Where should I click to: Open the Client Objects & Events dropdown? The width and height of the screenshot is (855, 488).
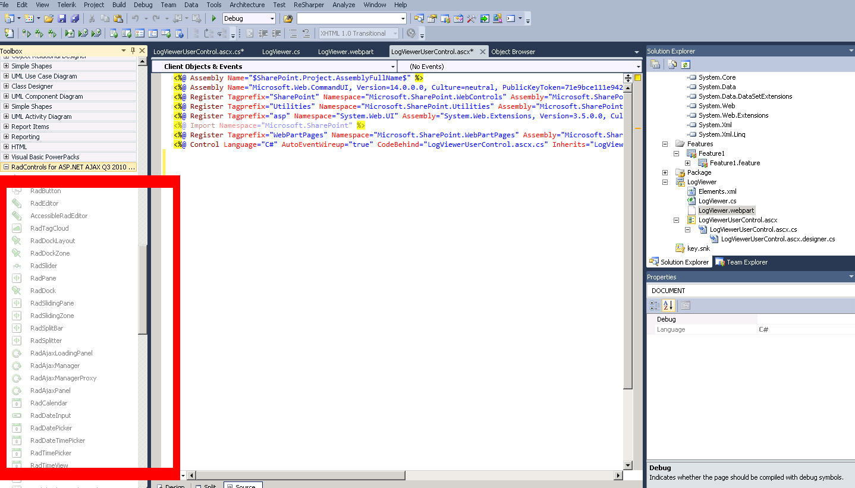(x=393, y=67)
